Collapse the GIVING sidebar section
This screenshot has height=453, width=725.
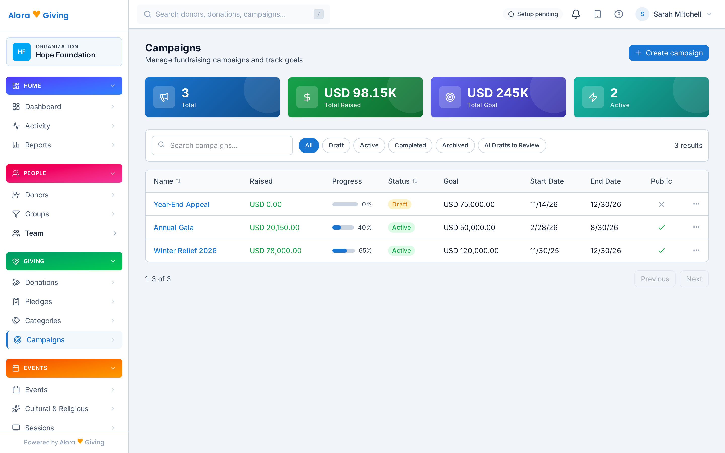[x=64, y=261]
